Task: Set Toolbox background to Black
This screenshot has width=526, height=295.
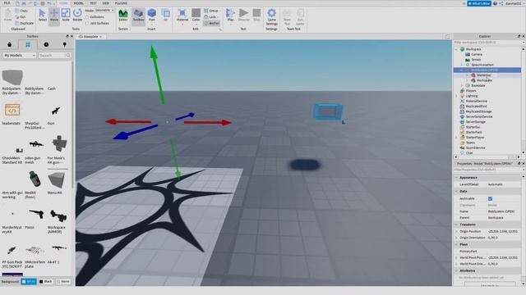Action: tap(46, 282)
